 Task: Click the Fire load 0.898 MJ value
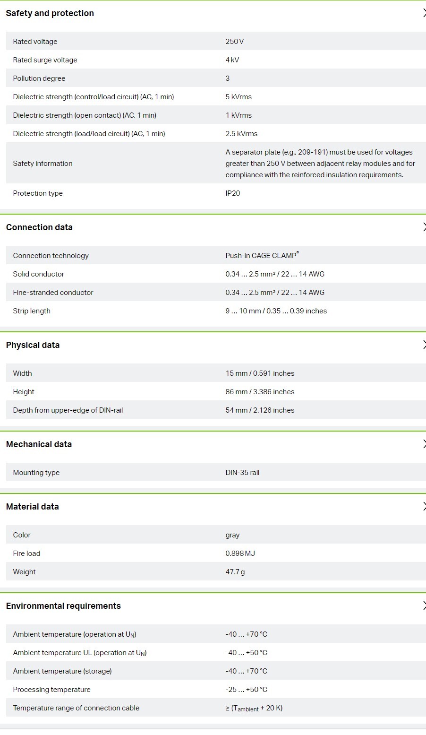240,553
